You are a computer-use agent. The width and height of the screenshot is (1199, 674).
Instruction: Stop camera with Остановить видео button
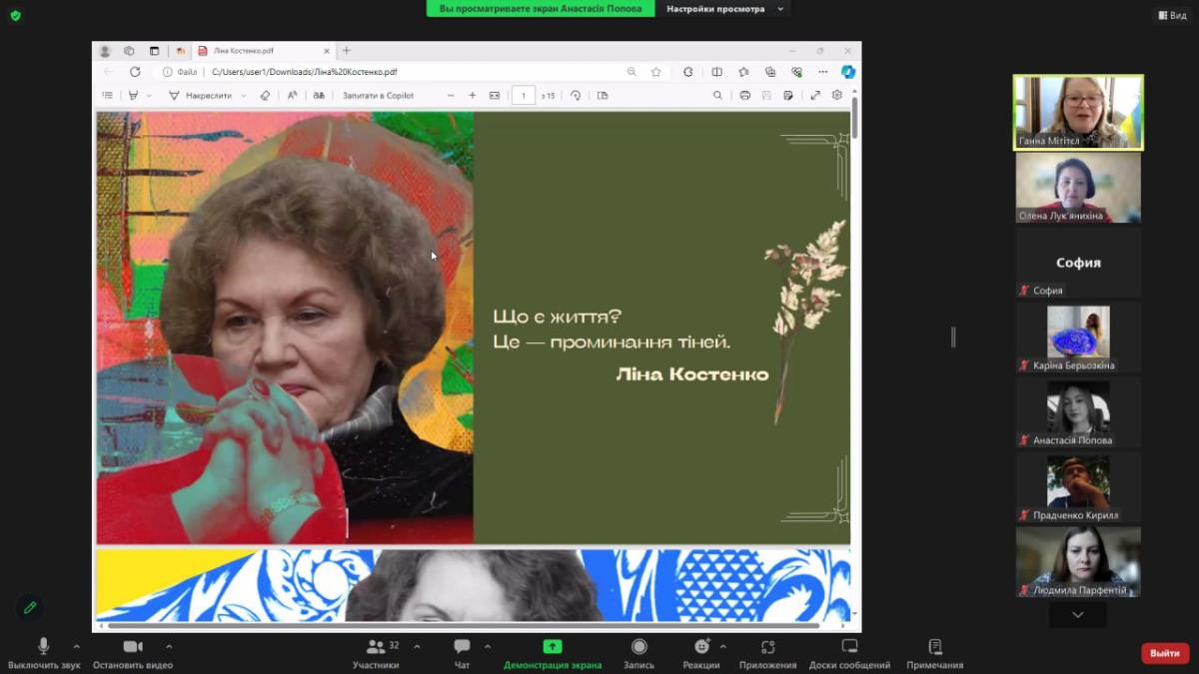coord(132,647)
